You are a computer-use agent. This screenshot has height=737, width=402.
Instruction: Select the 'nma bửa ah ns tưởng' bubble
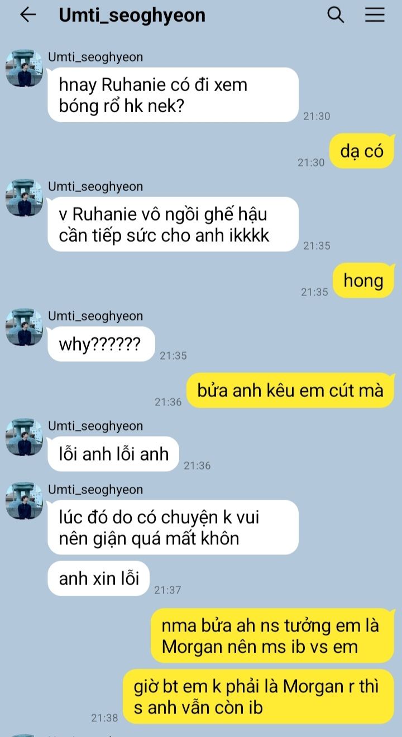pos(272,636)
